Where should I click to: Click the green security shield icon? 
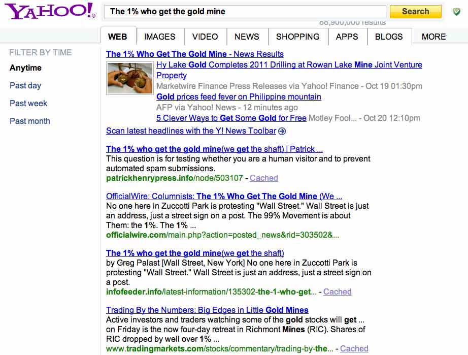pos(456,12)
